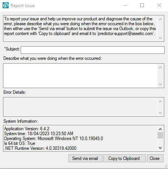This screenshot has height=169, width=168.
Task: Click the Application Version line in System Information
Action: [27, 129]
